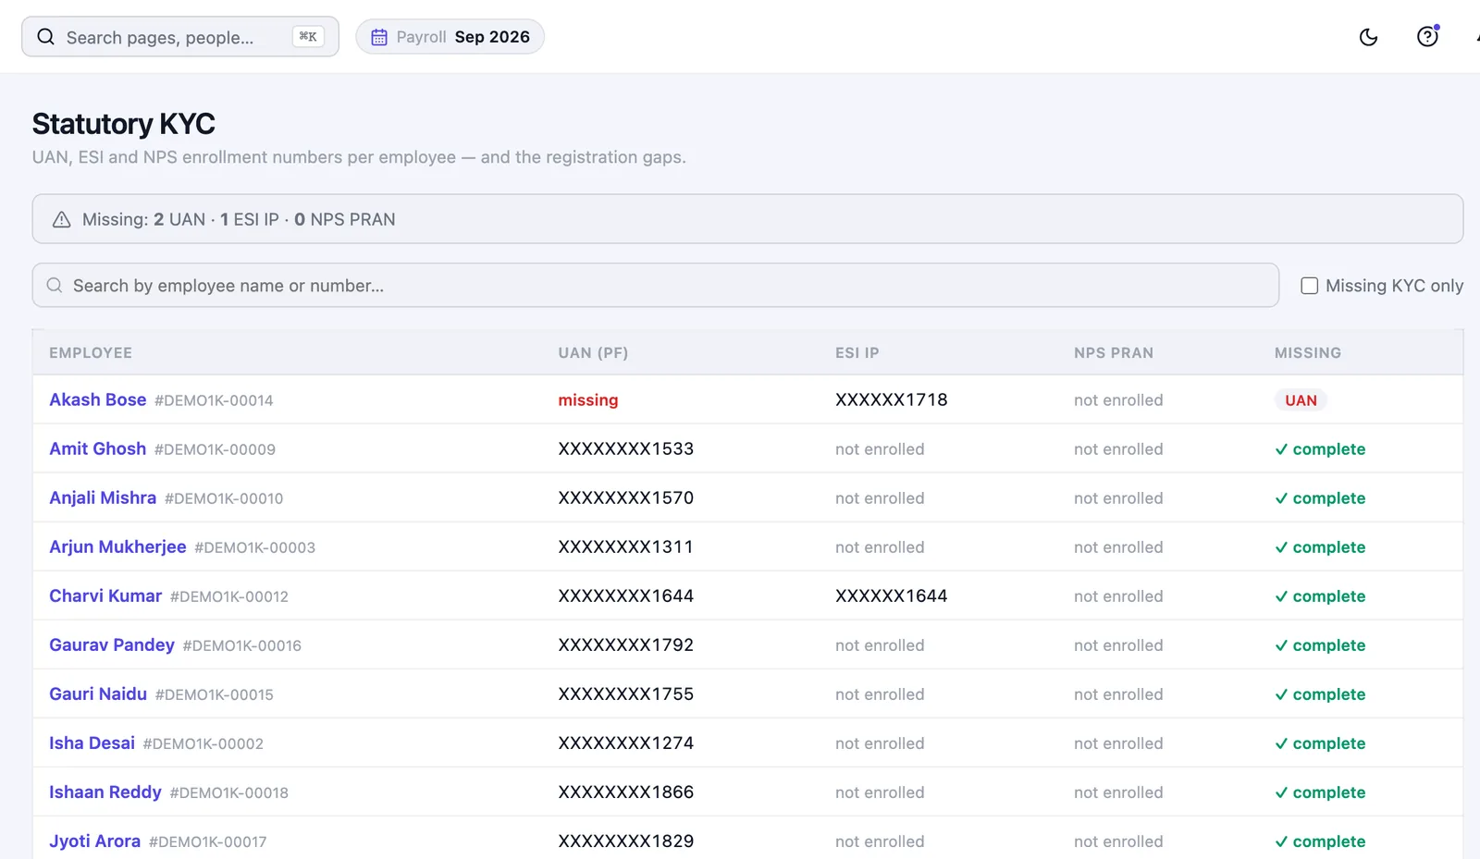Click the magnifier icon in top search bar

pyautogui.click(x=45, y=37)
